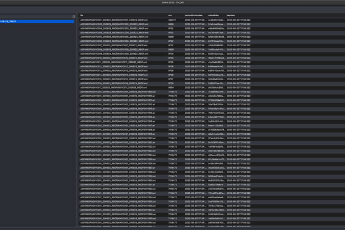Select the R6OP.0011312.ari file row

click(x=212, y=105)
